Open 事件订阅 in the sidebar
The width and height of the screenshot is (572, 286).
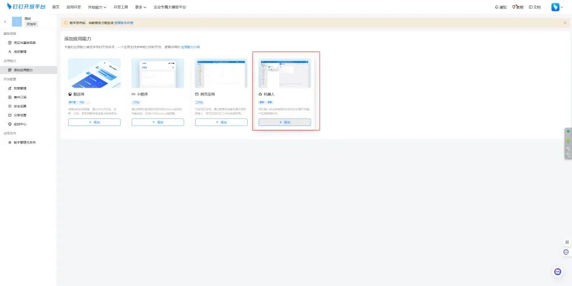(x=20, y=97)
